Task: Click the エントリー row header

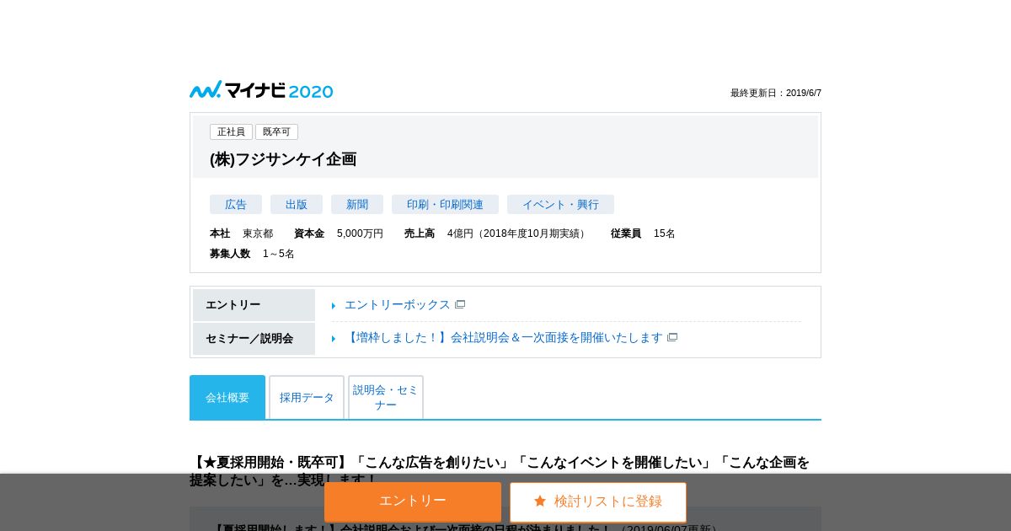Action: click(x=254, y=305)
